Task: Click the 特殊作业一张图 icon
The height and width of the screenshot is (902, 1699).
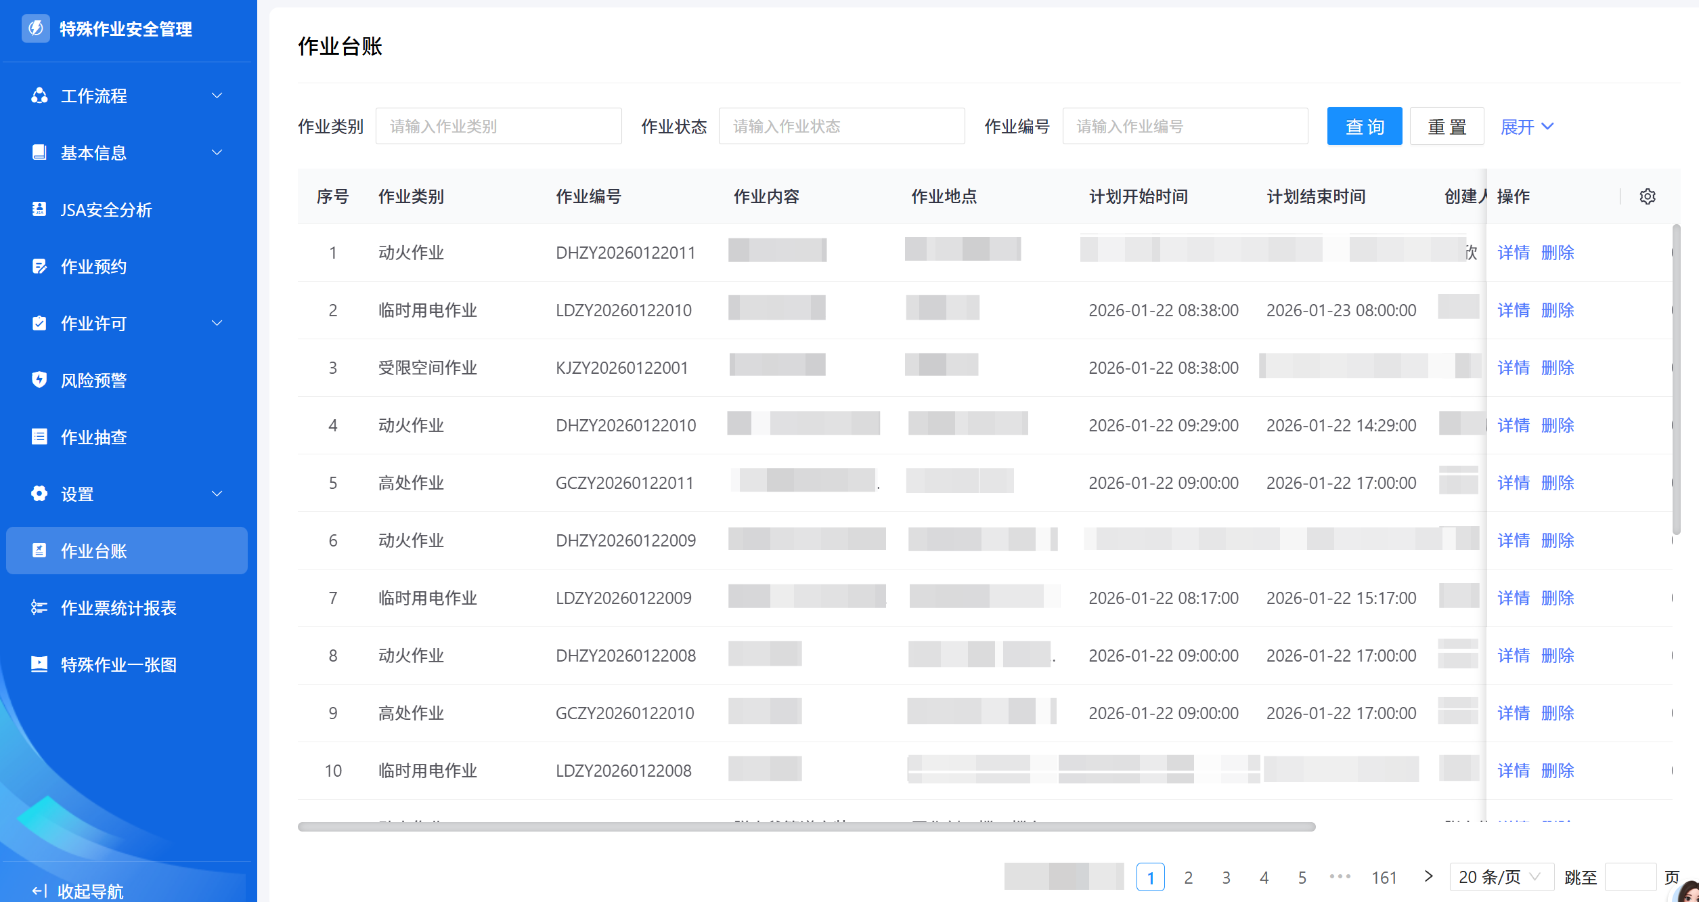Action: [x=39, y=664]
